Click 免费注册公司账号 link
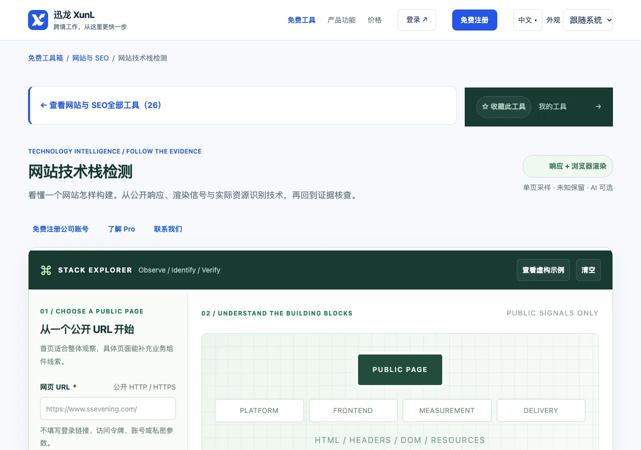Viewport: 641px width, 450px height. pyautogui.click(x=61, y=229)
